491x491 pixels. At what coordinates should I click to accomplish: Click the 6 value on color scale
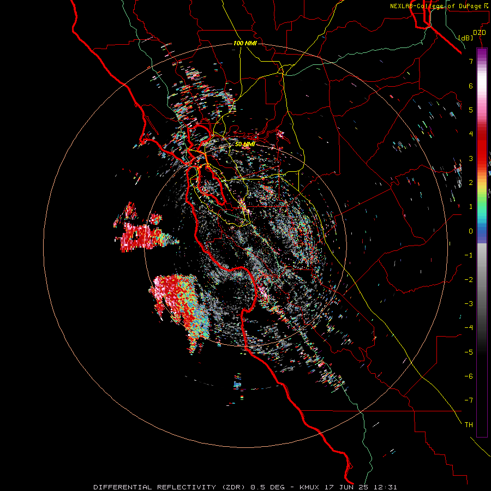pos(471,86)
